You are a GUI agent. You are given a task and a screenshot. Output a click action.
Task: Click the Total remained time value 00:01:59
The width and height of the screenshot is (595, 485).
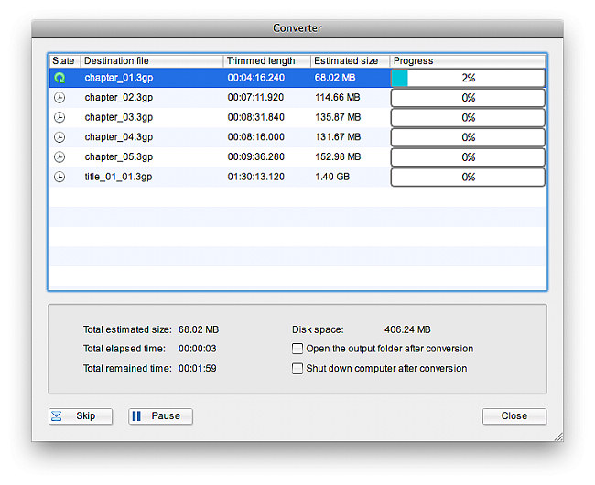pyautogui.click(x=198, y=368)
